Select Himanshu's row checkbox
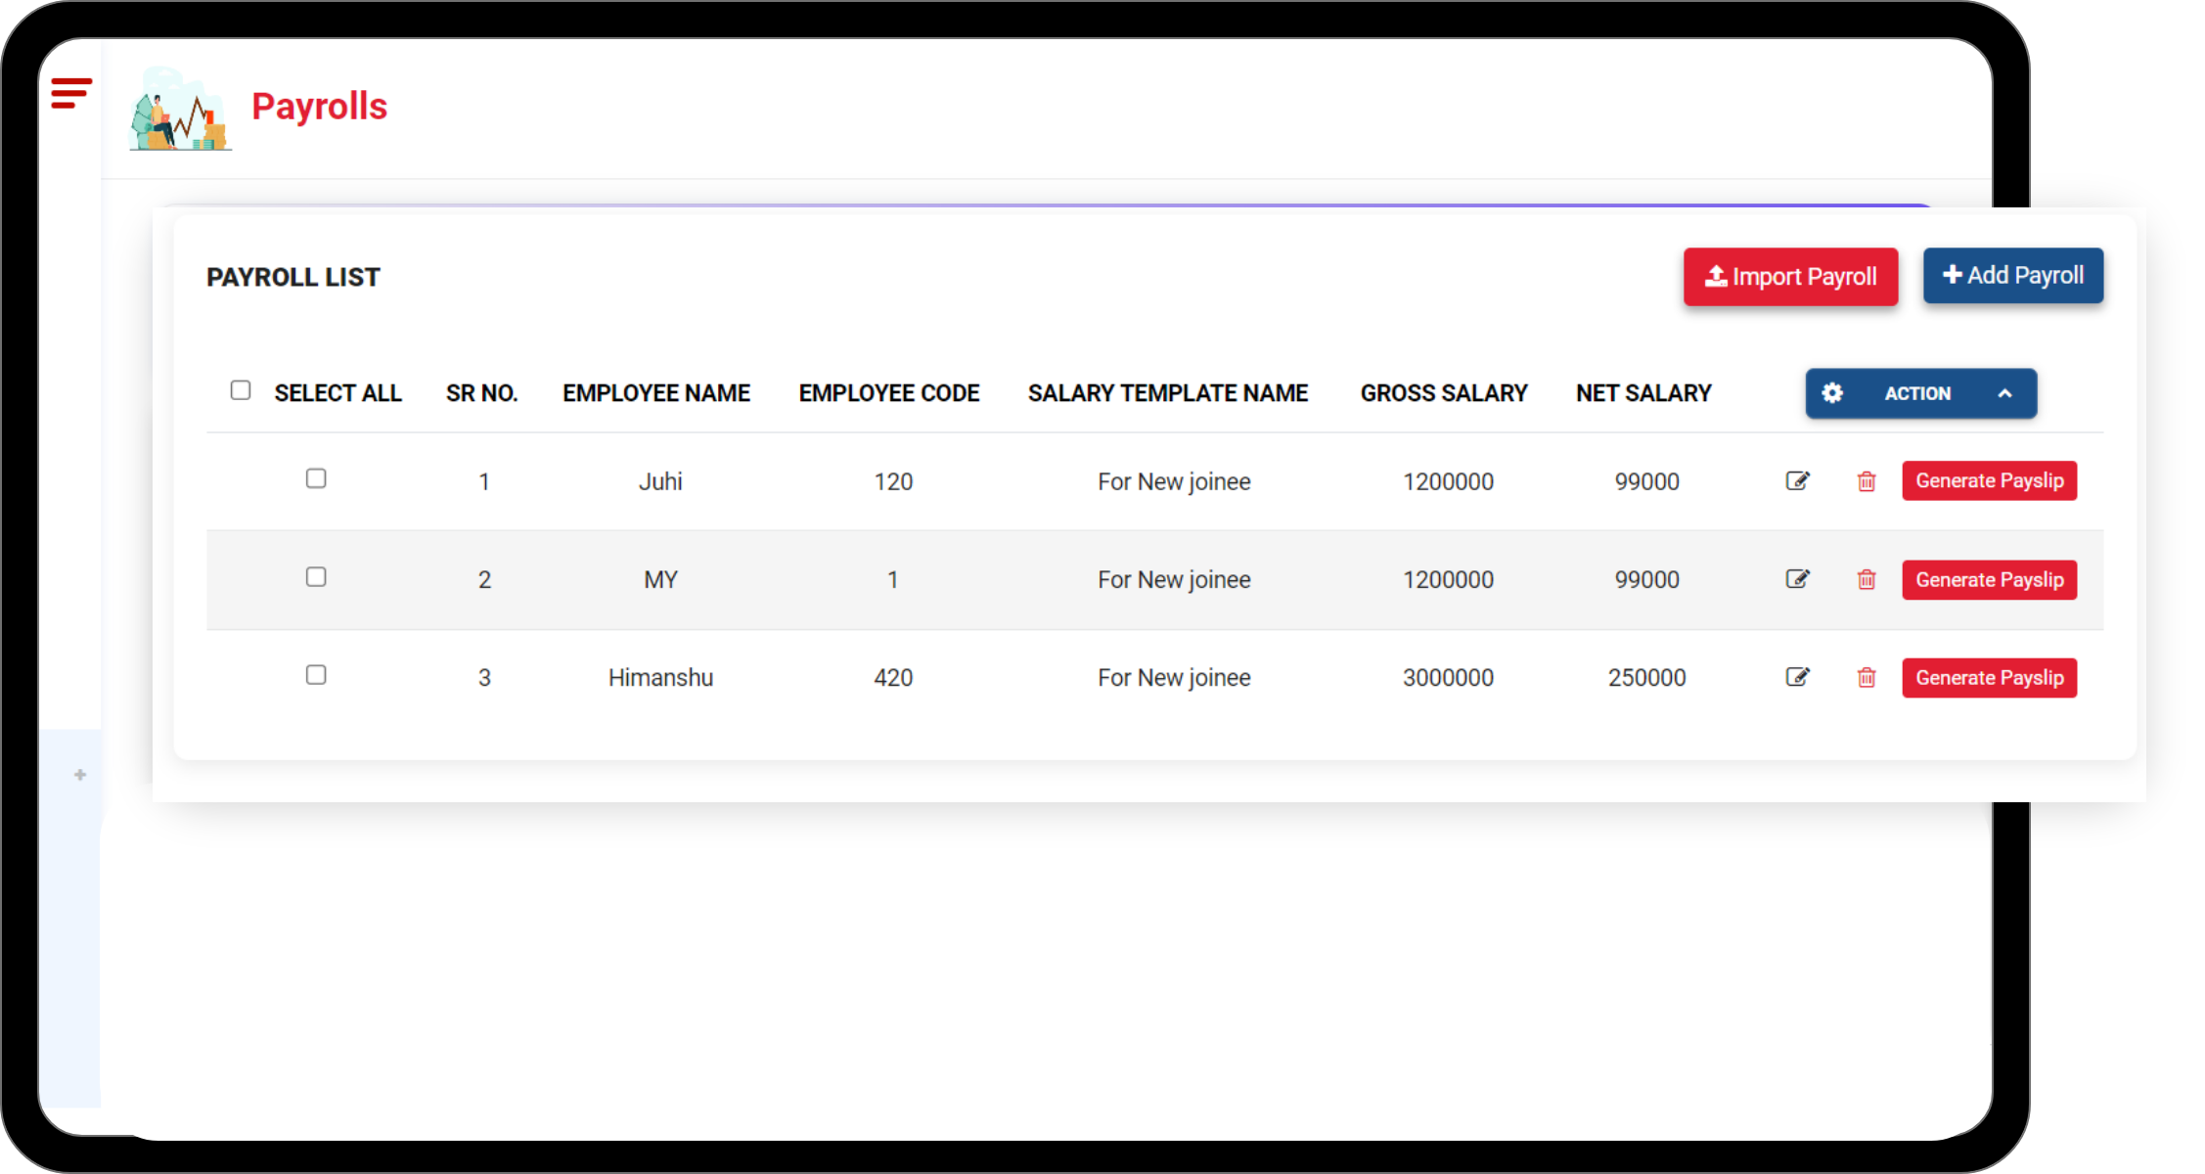Viewport: 2205px width, 1174px height. (x=316, y=675)
